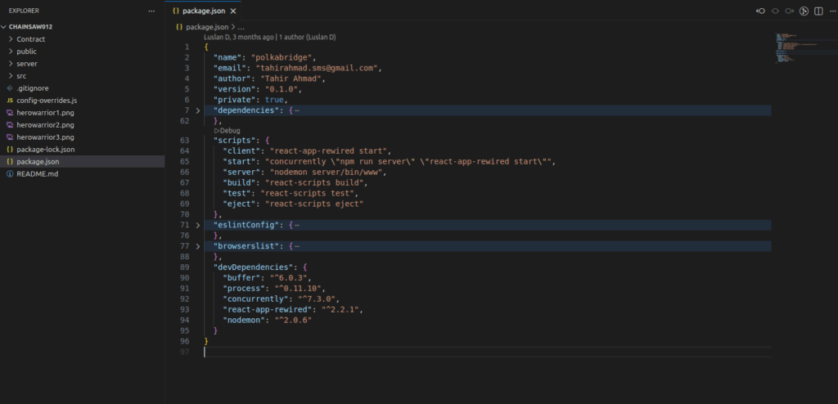Click the Run/Debug icon in editor toolbar
Image resolution: width=838 pixels, height=404 pixels.
[804, 11]
